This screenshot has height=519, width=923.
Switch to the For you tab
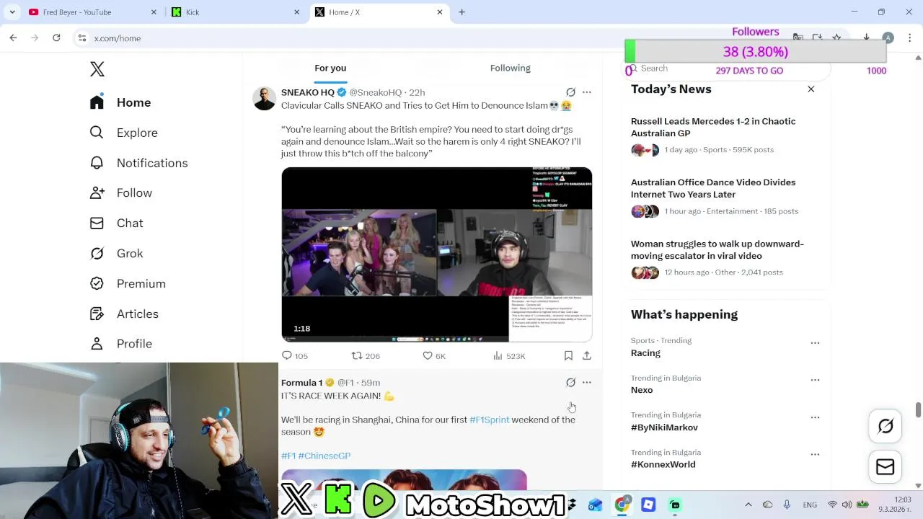pos(330,68)
